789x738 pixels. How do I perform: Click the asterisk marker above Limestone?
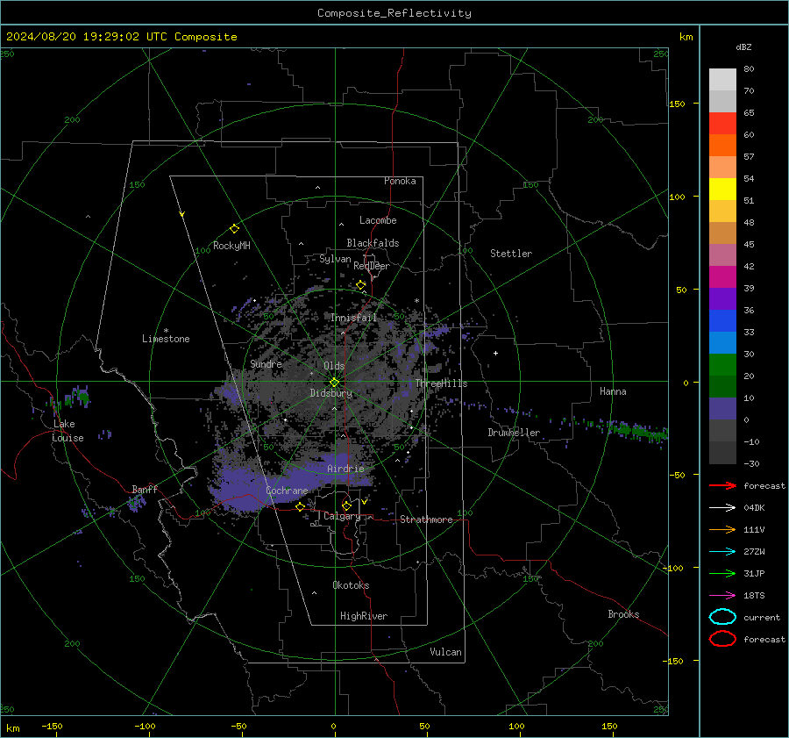point(166,331)
